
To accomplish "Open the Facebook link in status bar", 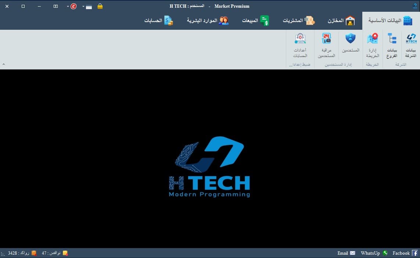I will coord(405,253).
